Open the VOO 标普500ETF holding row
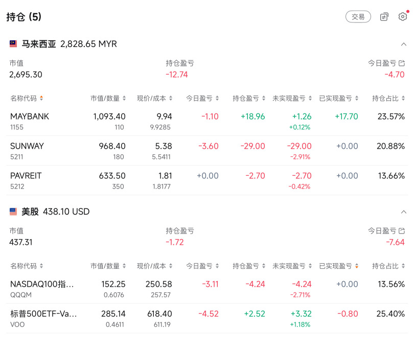This screenshot has height=343, width=414. [207, 318]
